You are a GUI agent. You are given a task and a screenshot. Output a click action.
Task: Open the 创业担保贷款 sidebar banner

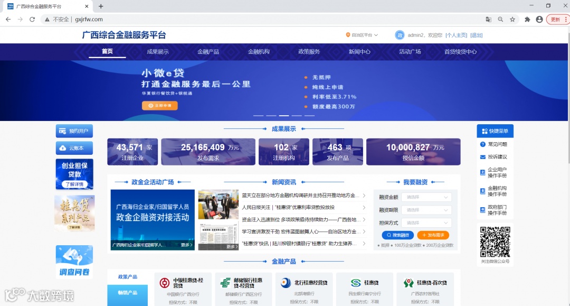coord(74,174)
